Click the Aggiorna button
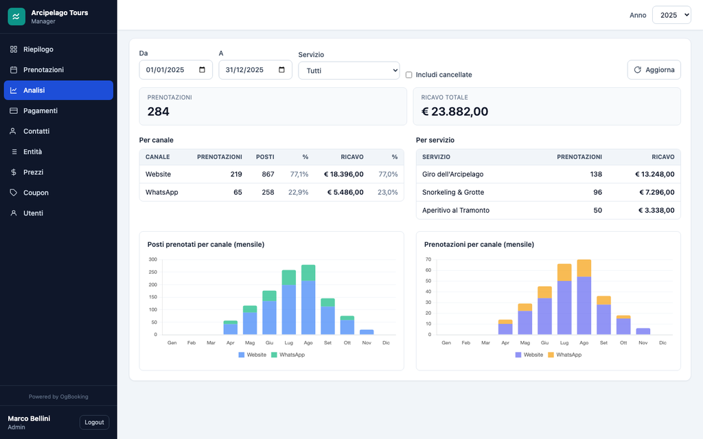 pos(654,70)
